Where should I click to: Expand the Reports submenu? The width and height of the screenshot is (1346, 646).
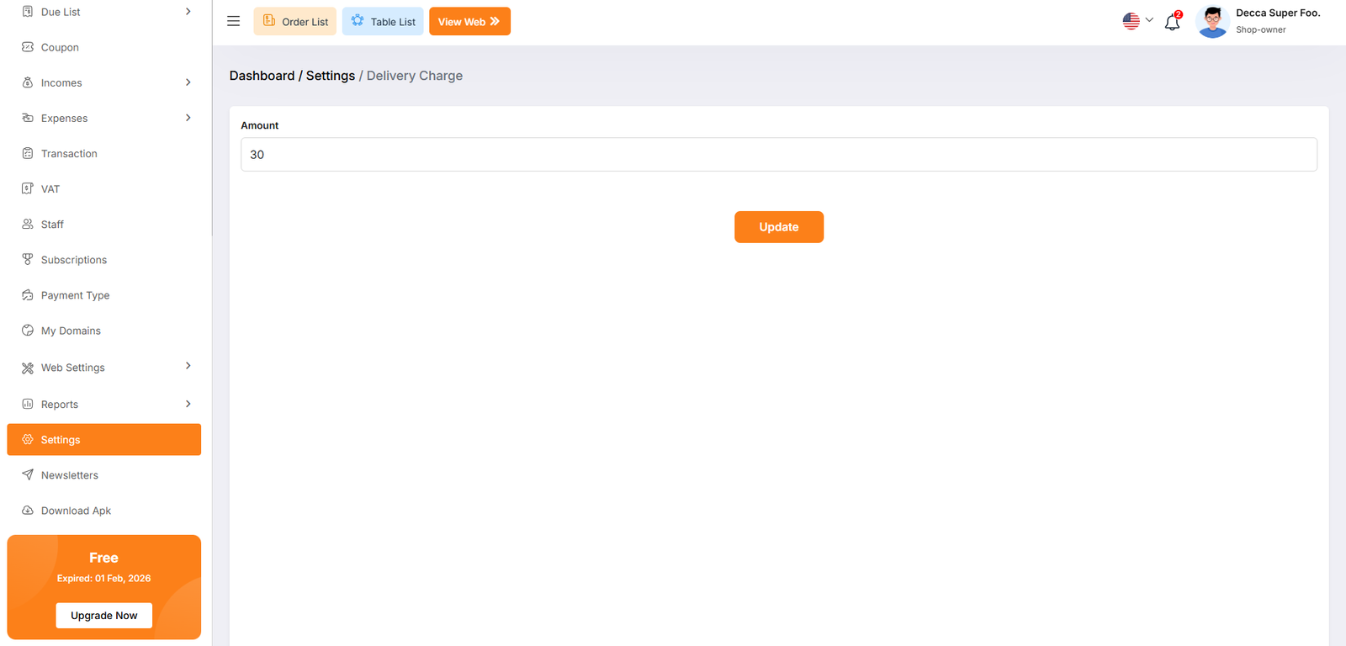[188, 404]
